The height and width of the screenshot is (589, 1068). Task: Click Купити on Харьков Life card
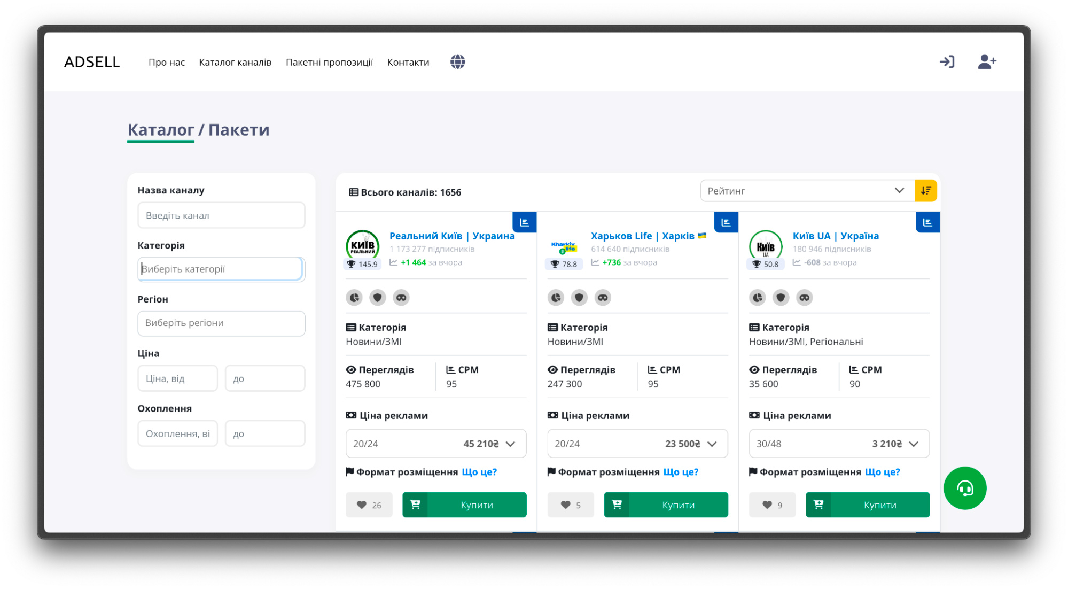(666, 505)
